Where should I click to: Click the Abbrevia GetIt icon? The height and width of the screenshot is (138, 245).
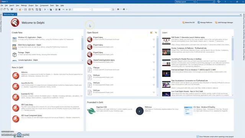[16, 76]
